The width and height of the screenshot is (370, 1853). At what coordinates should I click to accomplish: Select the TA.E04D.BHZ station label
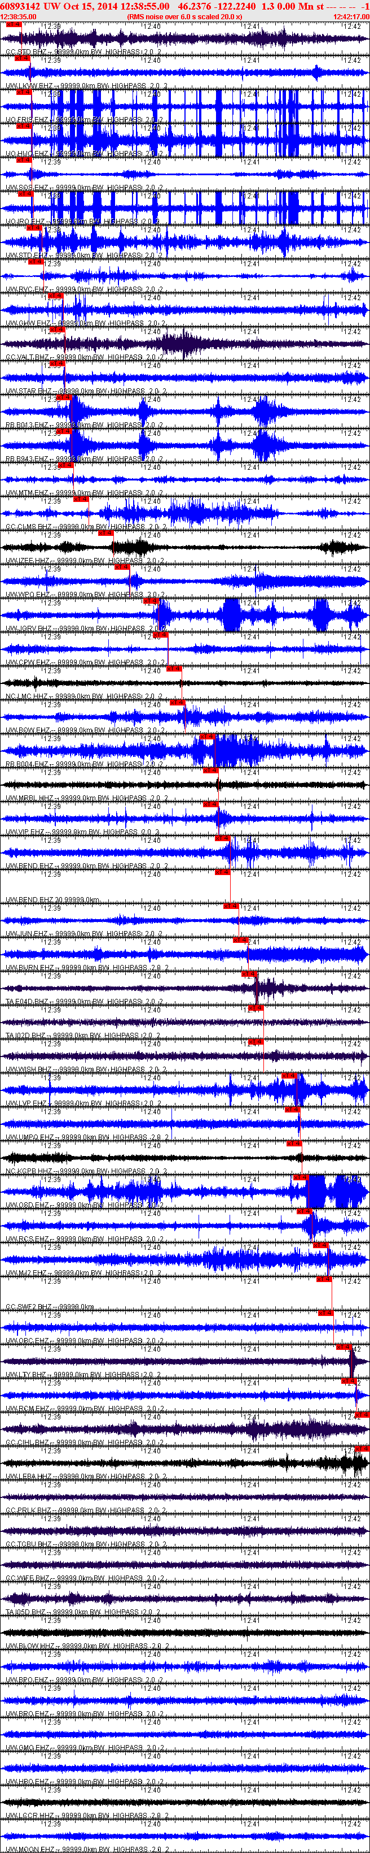pyautogui.click(x=28, y=1001)
